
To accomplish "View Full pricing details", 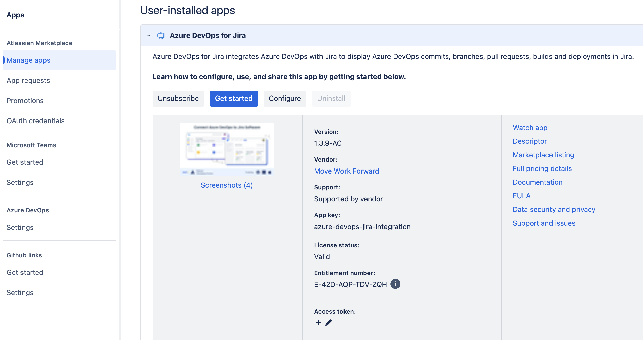I will pos(542,168).
